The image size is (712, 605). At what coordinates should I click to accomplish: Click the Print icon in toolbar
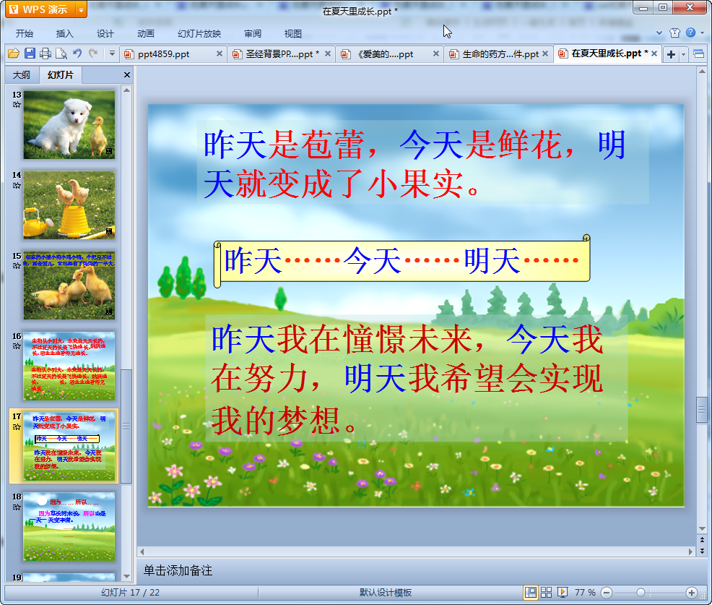[x=45, y=53]
